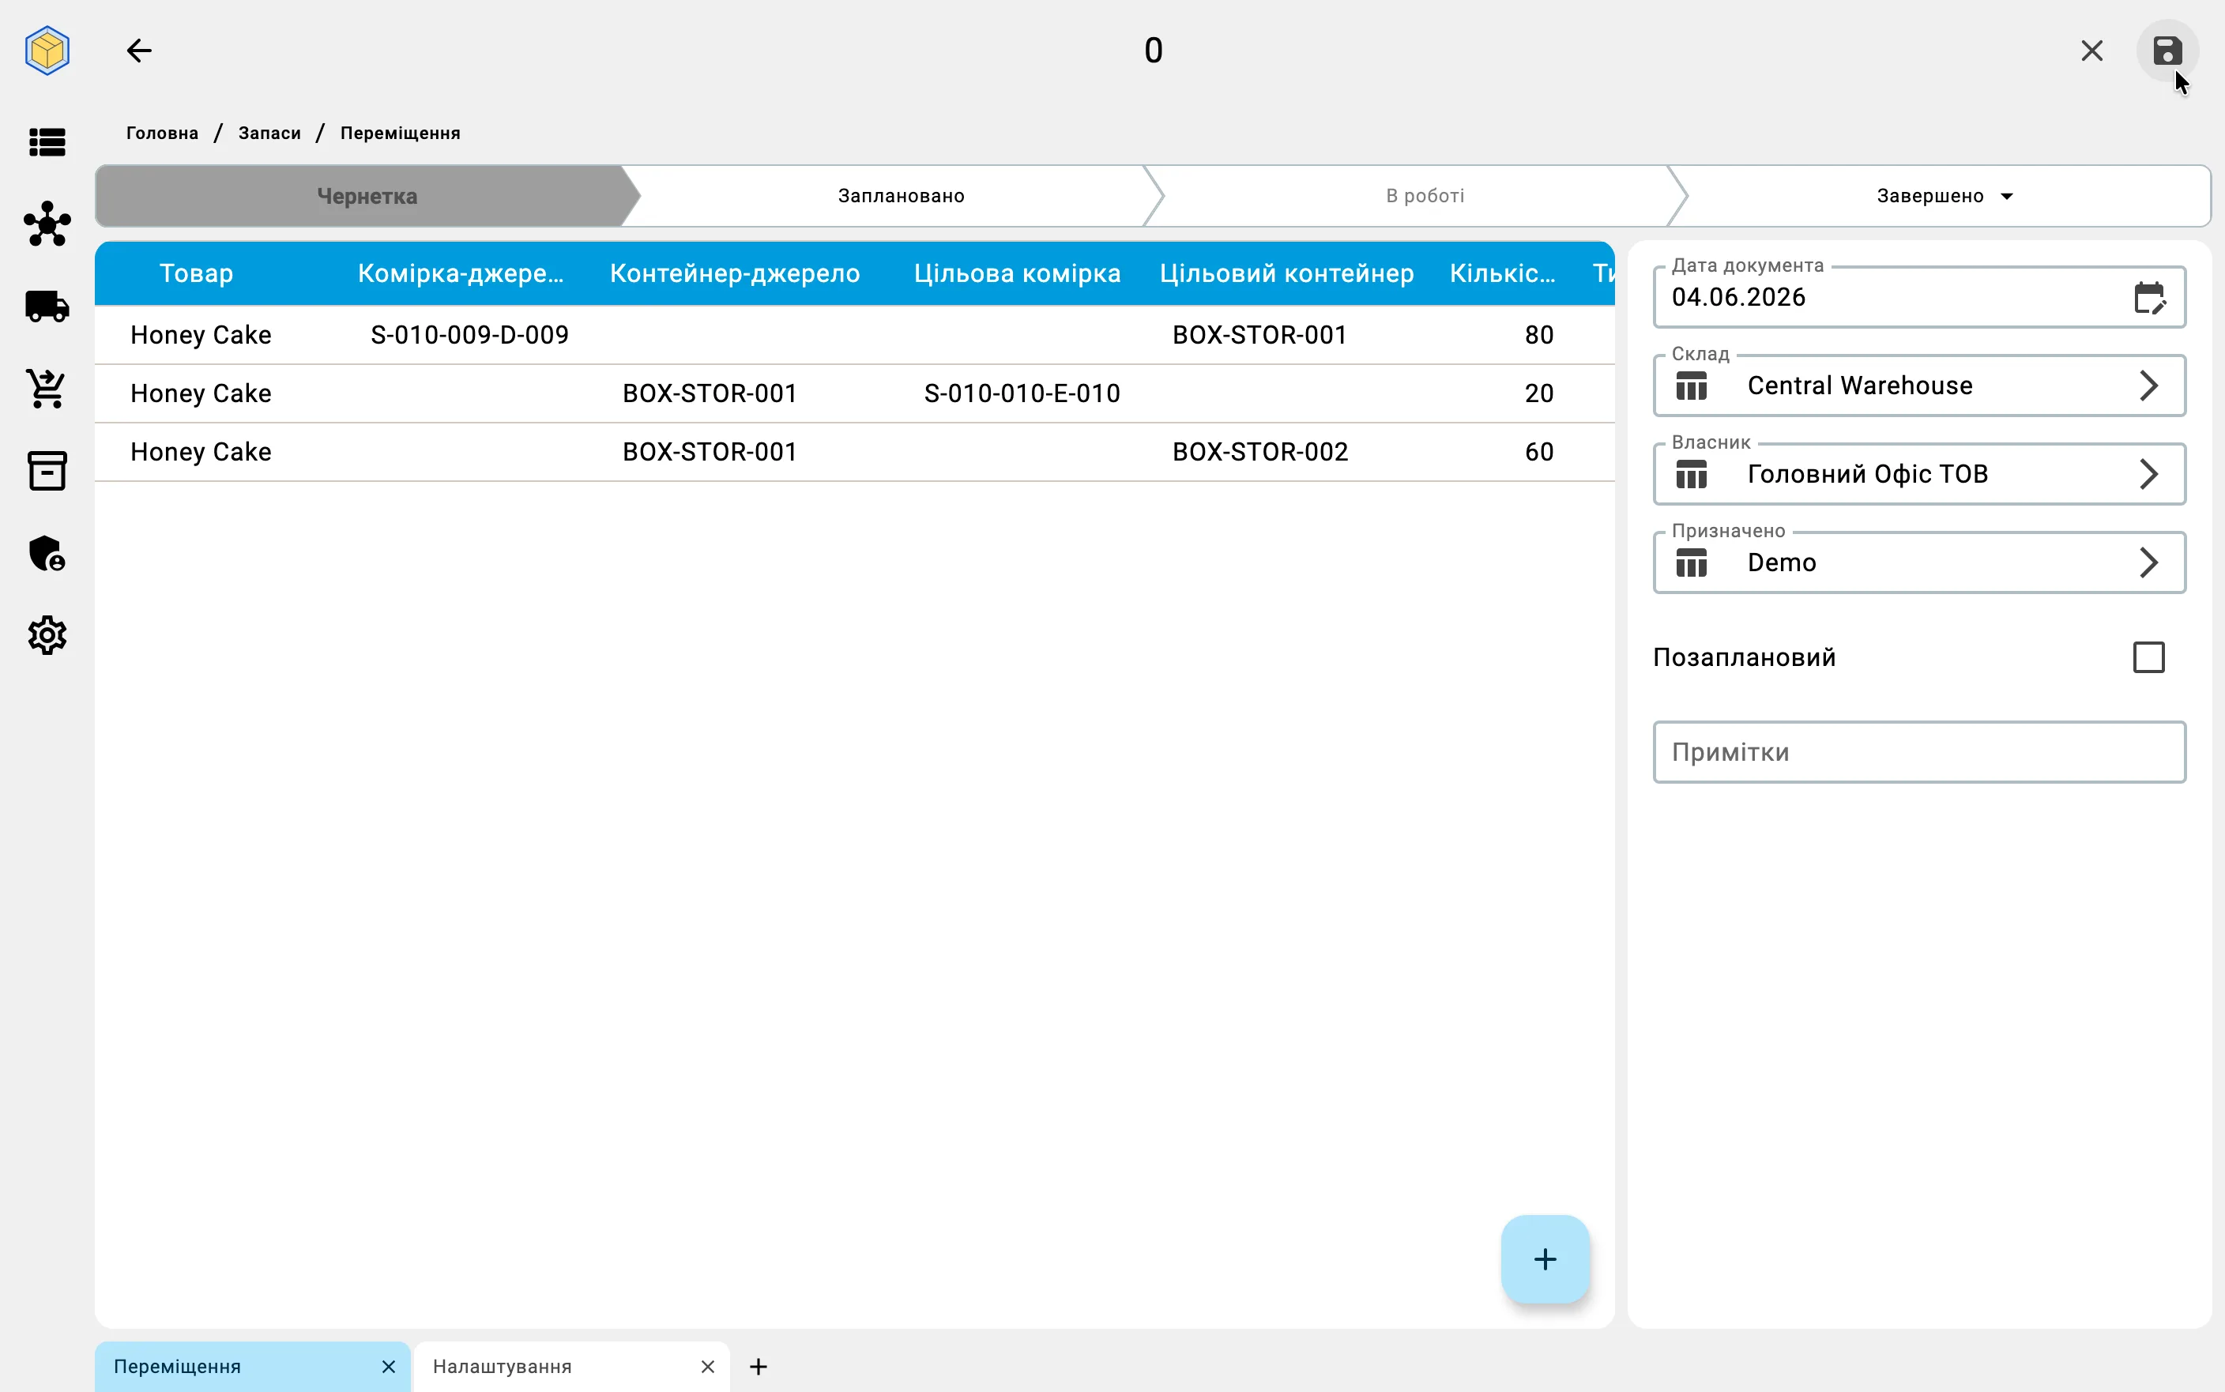Viewport: 2225px width, 1392px height.
Task: Open the list menu sidebar icon
Action: (47, 143)
